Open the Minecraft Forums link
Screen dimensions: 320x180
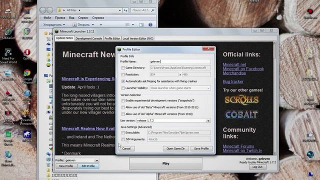[238, 146]
